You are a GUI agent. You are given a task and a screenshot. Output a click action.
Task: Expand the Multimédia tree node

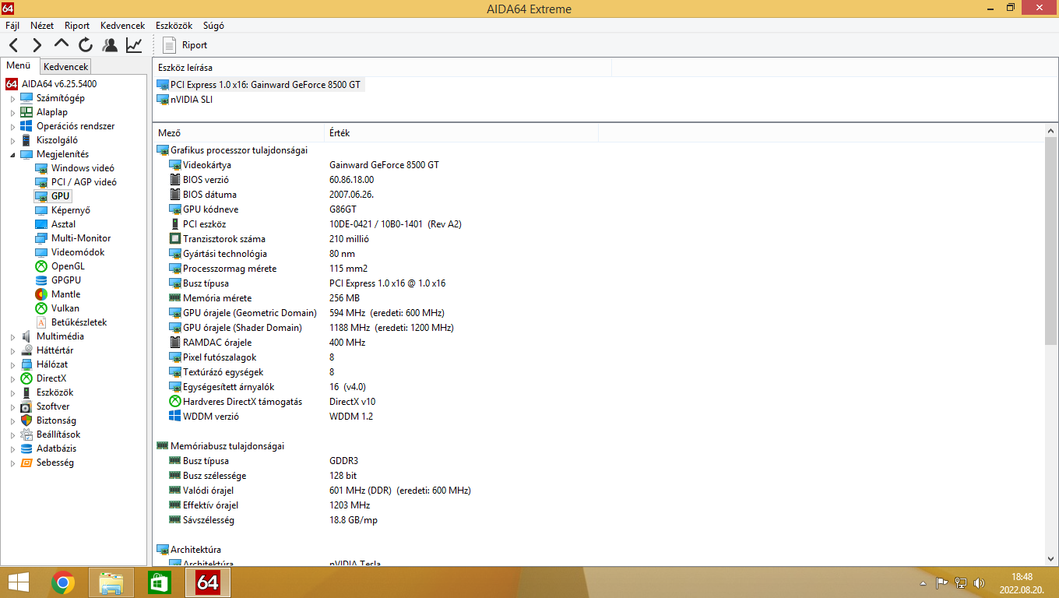coord(12,337)
